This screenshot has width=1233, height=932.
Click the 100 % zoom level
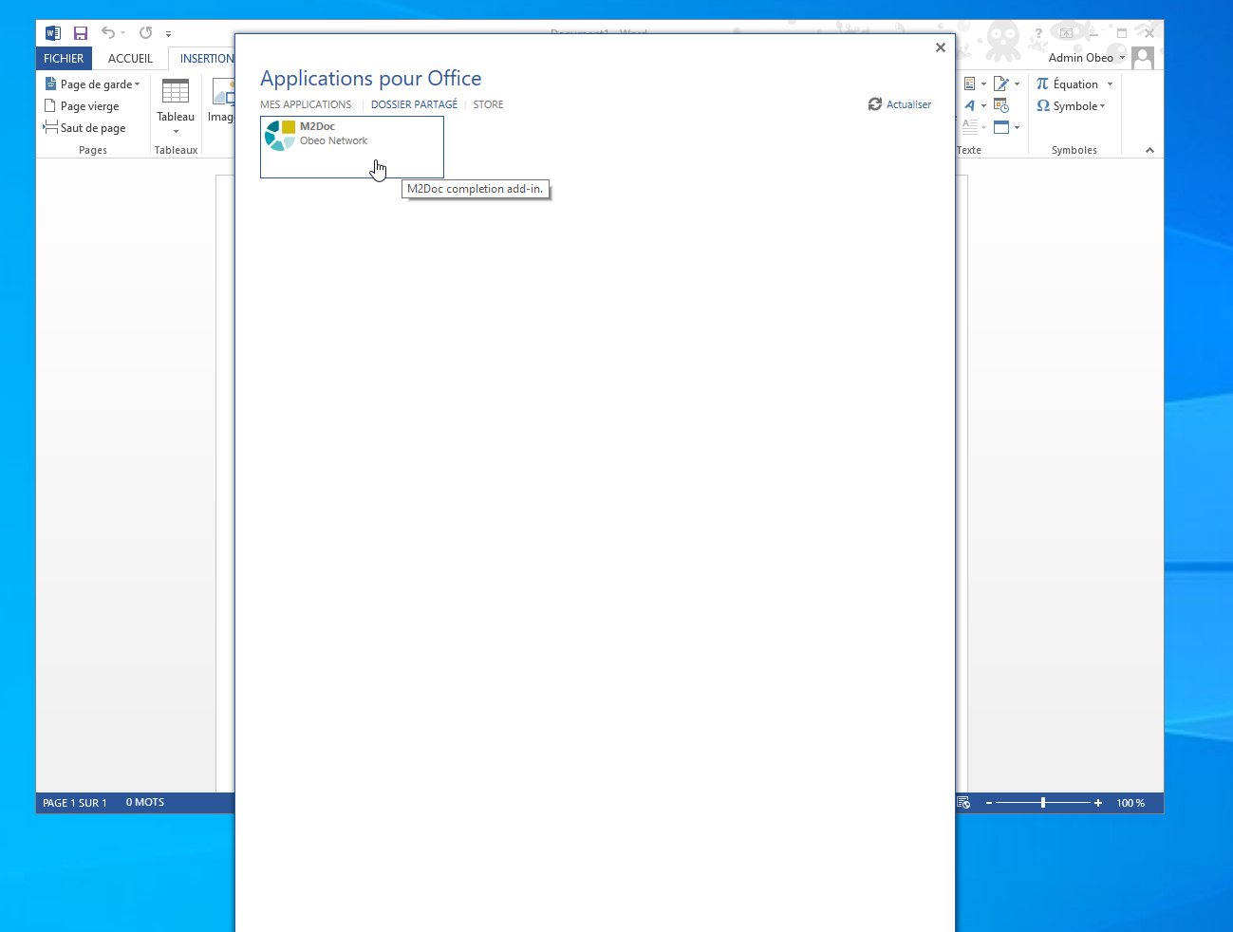tap(1130, 803)
